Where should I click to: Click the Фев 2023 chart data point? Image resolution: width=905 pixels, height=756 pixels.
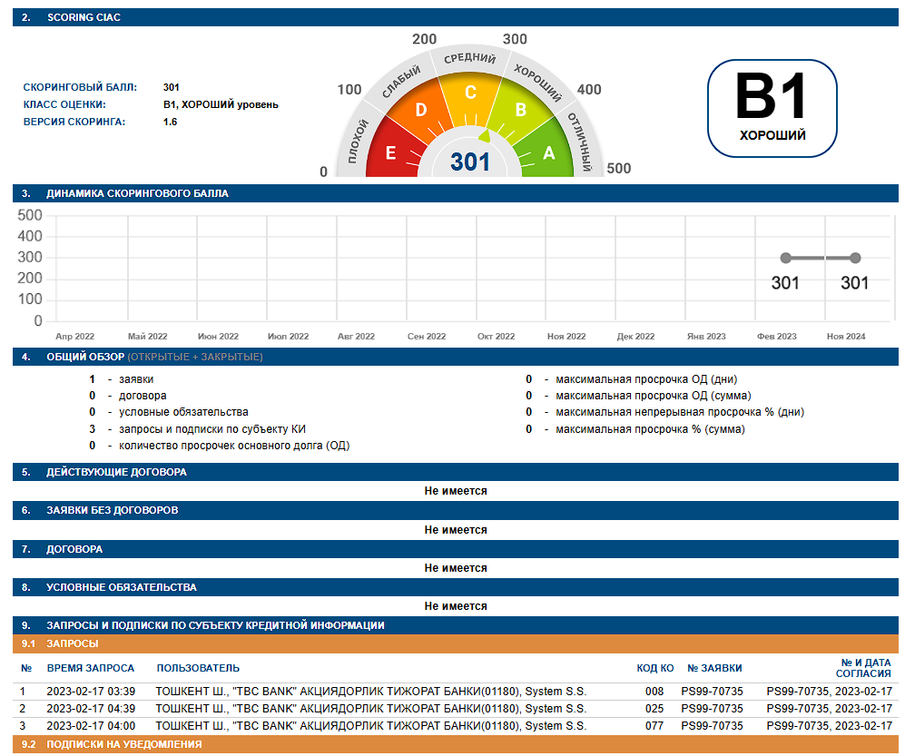pyautogui.click(x=785, y=258)
